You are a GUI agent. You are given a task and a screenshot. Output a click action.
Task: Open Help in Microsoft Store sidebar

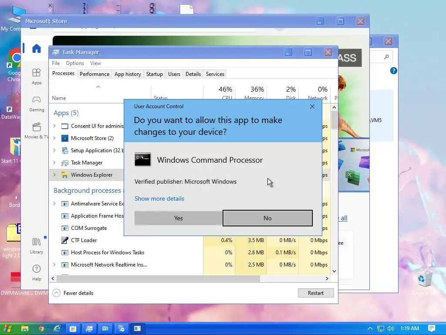coord(37,273)
